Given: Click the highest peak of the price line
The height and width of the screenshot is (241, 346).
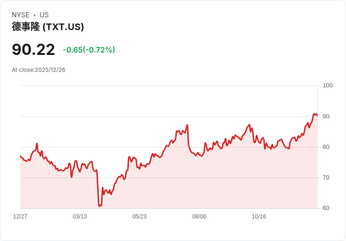Looking at the screenshot, I should (314, 114).
